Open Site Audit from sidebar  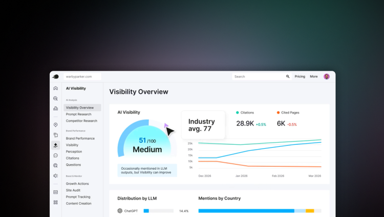[73, 190]
